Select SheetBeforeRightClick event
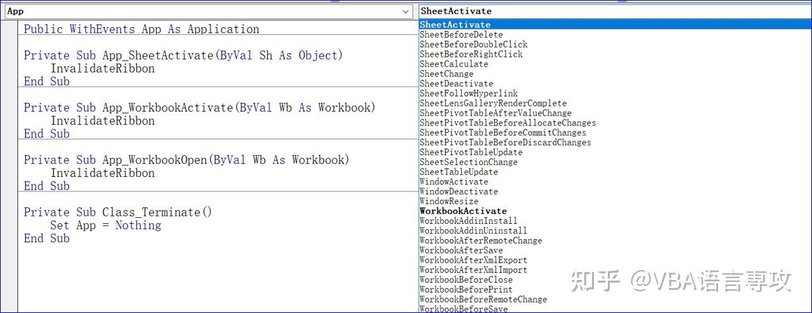The height and width of the screenshot is (313, 812). pyautogui.click(x=470, y=54)
